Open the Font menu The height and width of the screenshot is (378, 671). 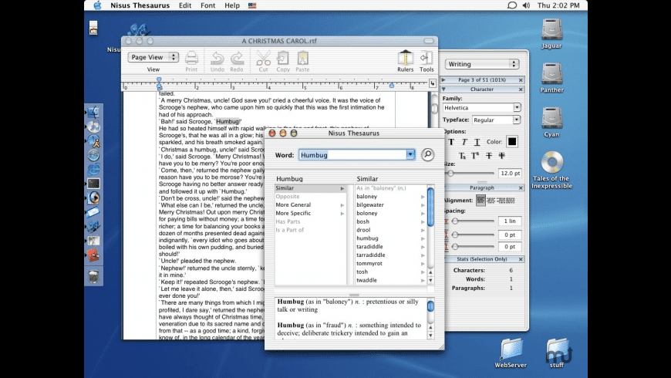tap(208, 5)
